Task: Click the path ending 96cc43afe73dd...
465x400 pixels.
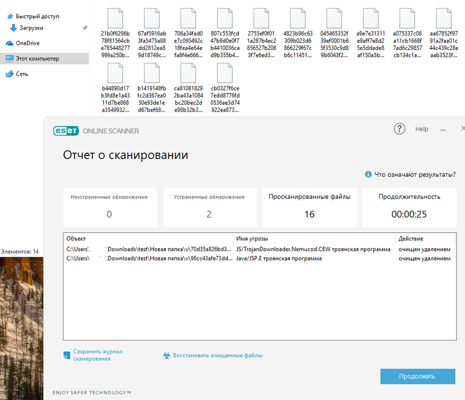Action: tap(149, 258)
